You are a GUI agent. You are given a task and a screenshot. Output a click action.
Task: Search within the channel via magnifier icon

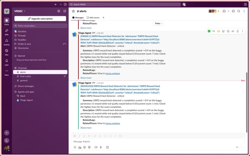tap(239, 11)
